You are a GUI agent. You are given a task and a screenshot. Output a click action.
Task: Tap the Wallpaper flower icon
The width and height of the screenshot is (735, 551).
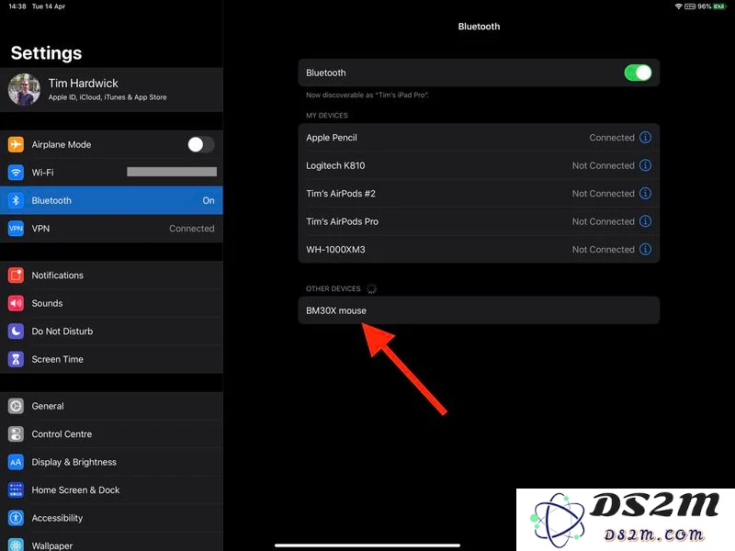pyautogui.click(x=16, y=545)
